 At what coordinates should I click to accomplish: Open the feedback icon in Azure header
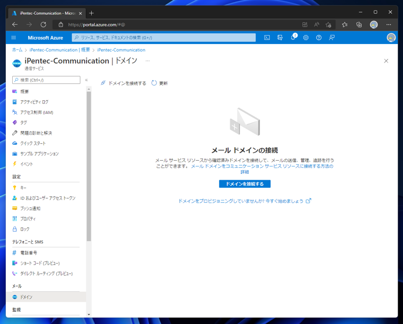[x=332, y=38]
